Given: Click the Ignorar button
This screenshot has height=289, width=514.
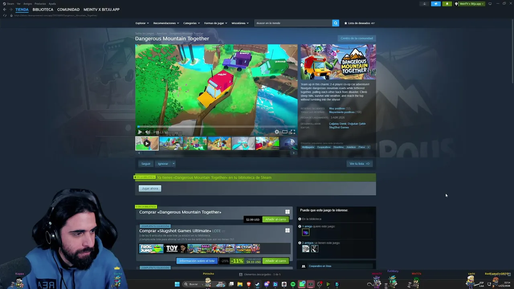Looking at the screenshot, I should point(163,164).
